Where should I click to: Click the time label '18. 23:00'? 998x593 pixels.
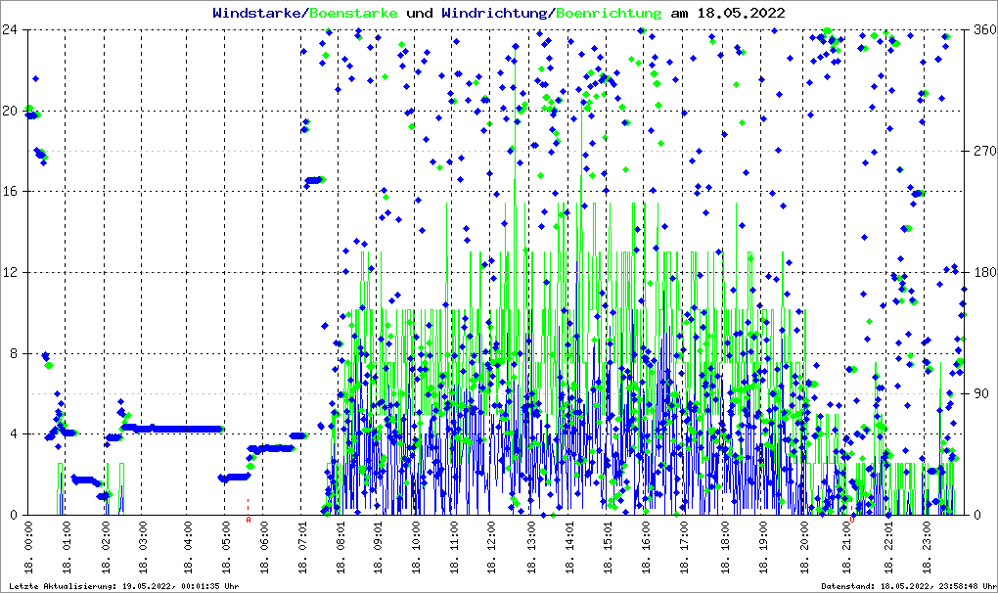(926, 547)
